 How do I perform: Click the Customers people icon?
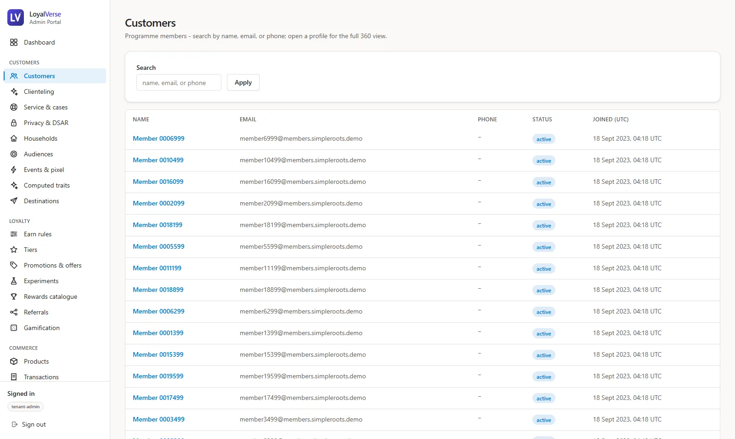pyautogui.click(x=14, y=76)
